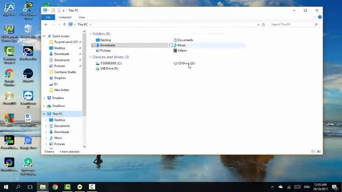This screenshot has height=192, width=342.
Task: Open the Videos folder in the Folders group
Action: click(182, 51)
